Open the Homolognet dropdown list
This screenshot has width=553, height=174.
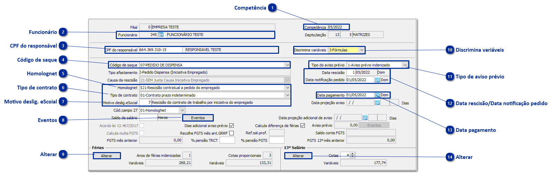pos(287,88)
